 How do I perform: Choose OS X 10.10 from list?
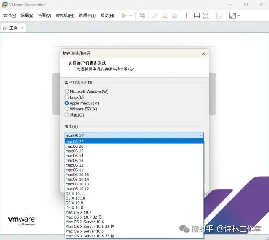coord(134,198)
